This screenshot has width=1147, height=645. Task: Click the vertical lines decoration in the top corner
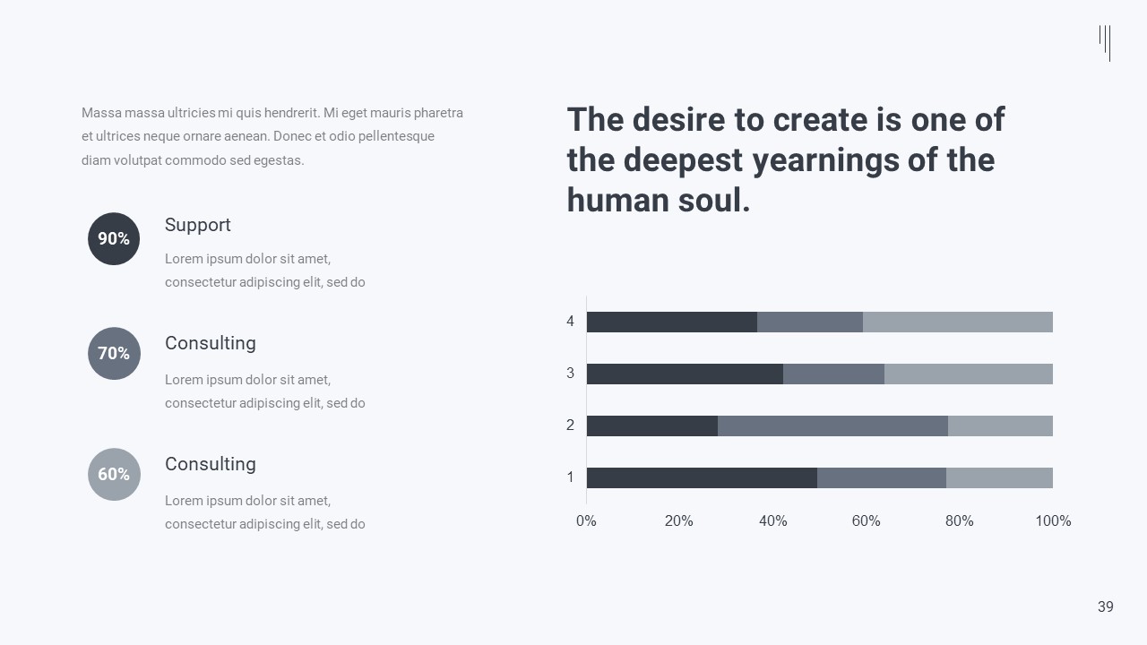tap(1105, 42)
